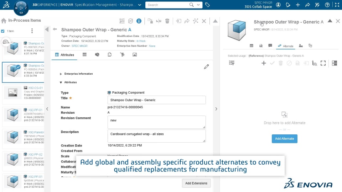Open the 3DEXPERIENCE compass
This screenshot has height=192, width=342.
click(x=21, y=8)
